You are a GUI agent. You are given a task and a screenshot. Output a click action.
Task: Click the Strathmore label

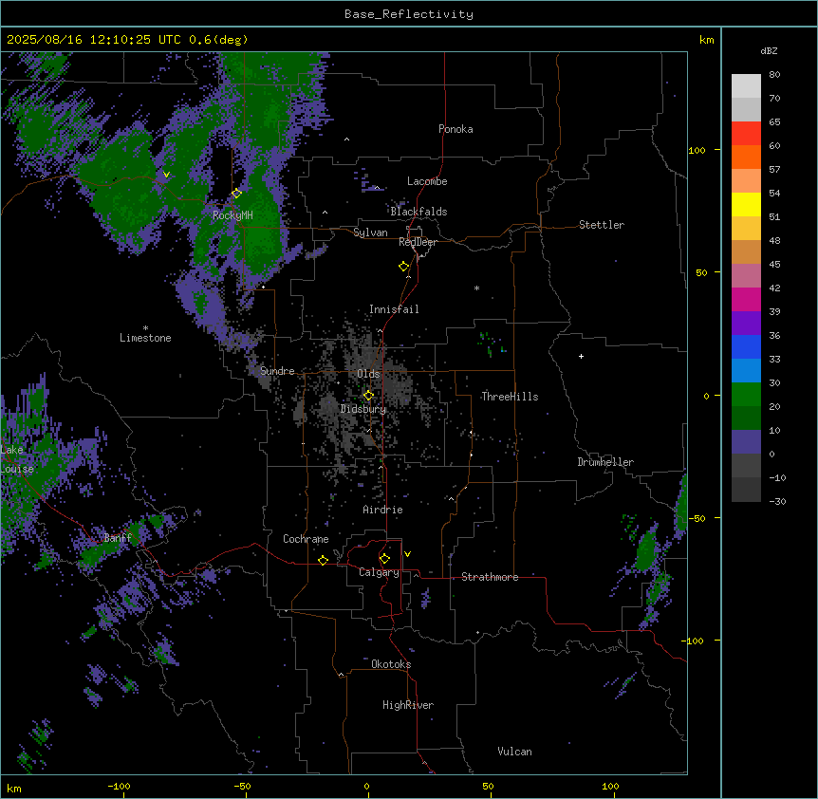pyautogui.click(x=490, y=577)
